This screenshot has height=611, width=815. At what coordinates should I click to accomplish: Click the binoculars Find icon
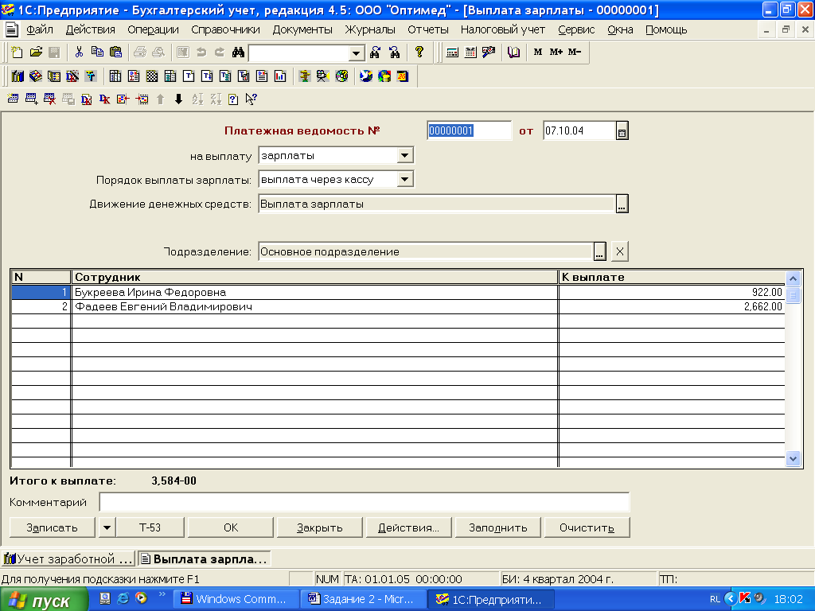coord(237,53)
